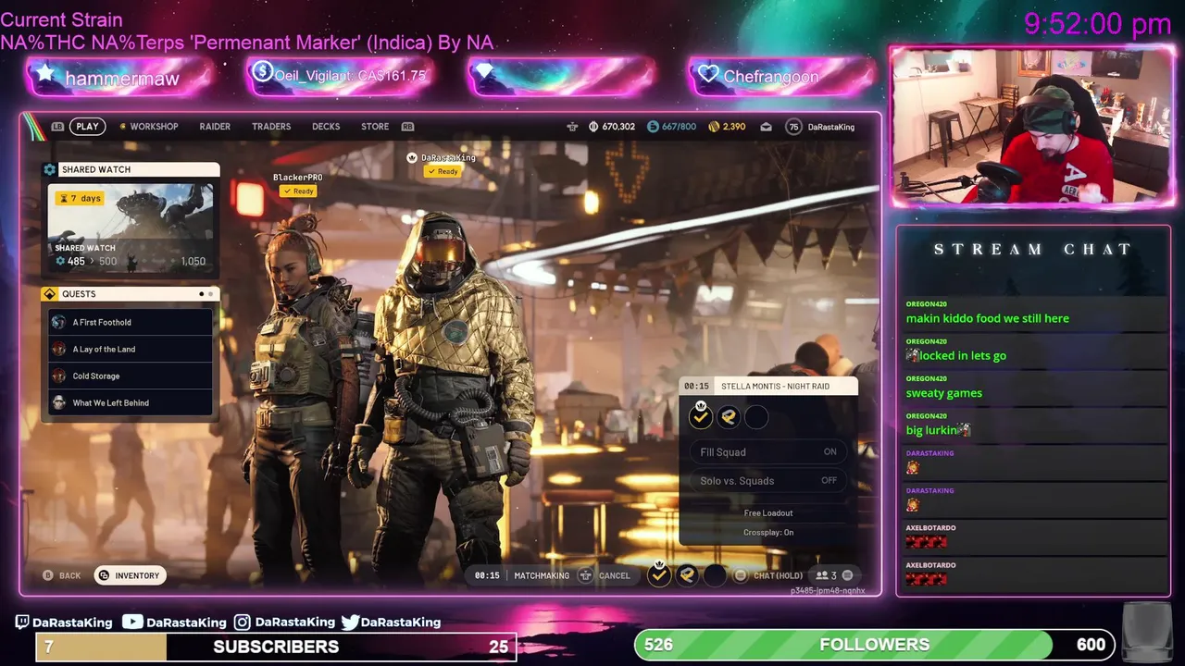Click the 7 days timer badge

80,198
